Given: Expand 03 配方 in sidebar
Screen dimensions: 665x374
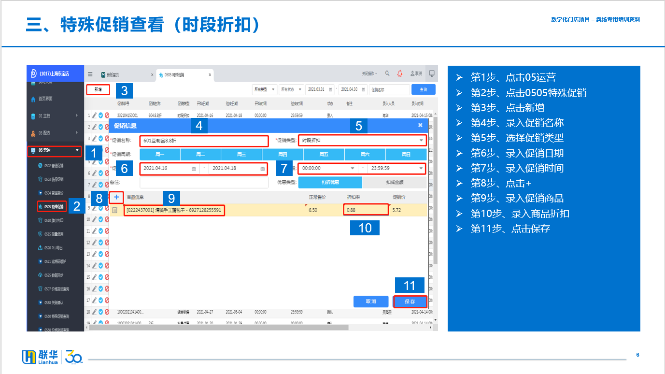Looking at the screenshot, I should pos(56,133).
